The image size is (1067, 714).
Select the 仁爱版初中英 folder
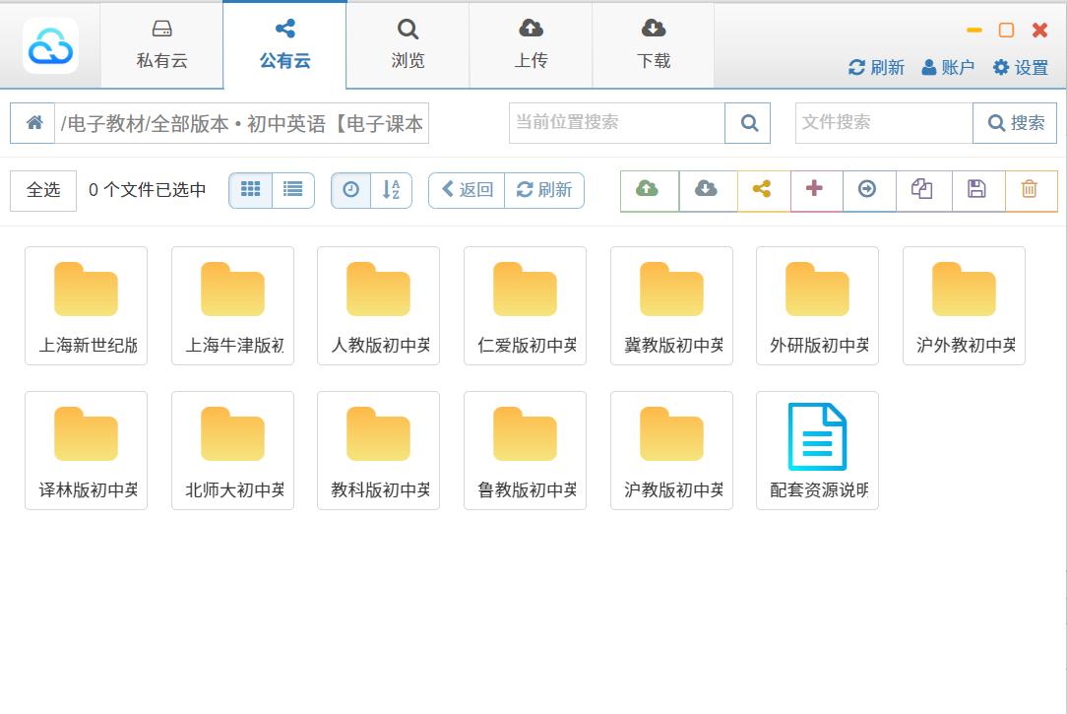pos(526,305)
